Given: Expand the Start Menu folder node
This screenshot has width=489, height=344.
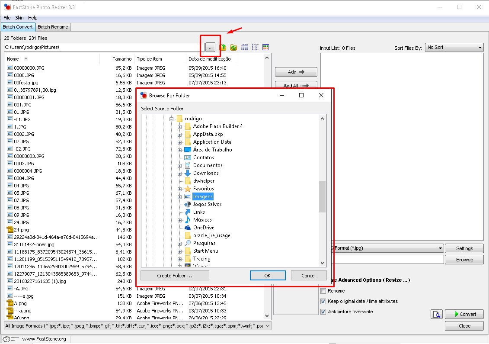Looking at the screenshot, I should tap(179, 251).
